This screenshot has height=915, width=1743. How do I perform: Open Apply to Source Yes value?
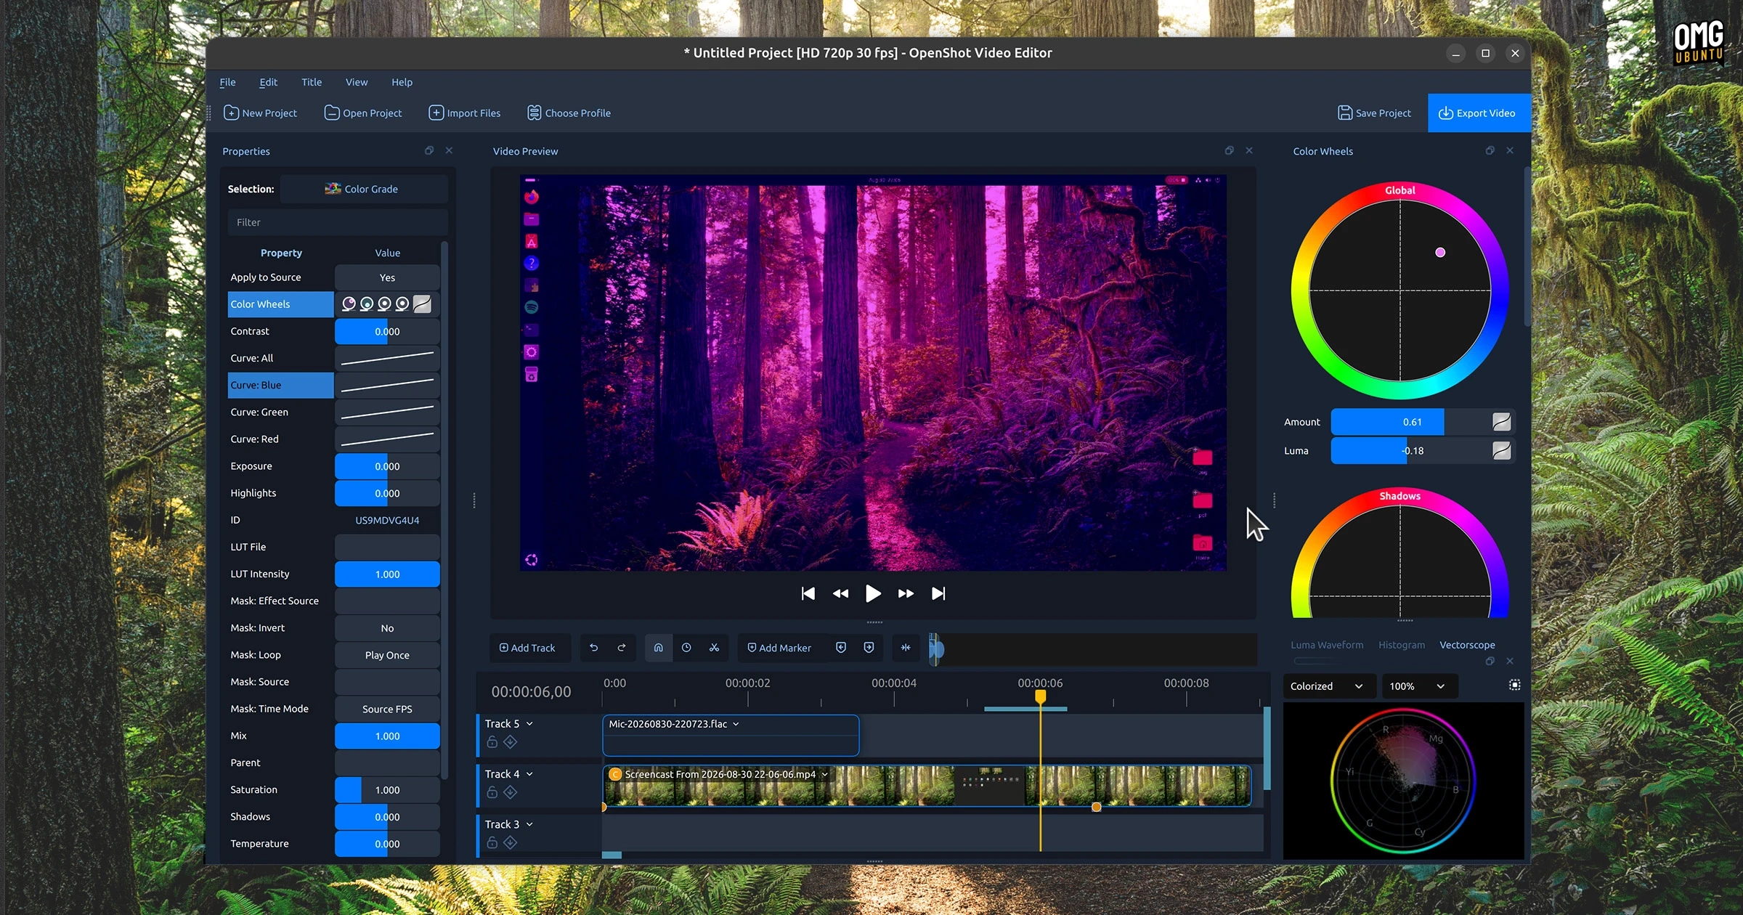pyautogui.click(x=387, y=277)
